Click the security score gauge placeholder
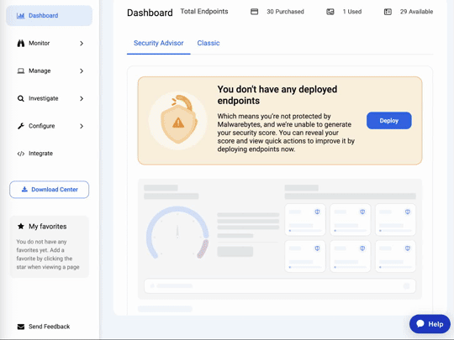 click(177, 233)
